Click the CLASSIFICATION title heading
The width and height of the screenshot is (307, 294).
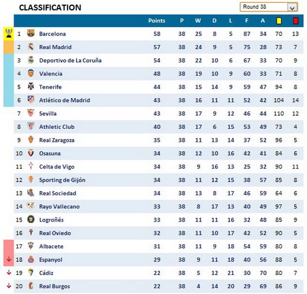click(50, 8)
